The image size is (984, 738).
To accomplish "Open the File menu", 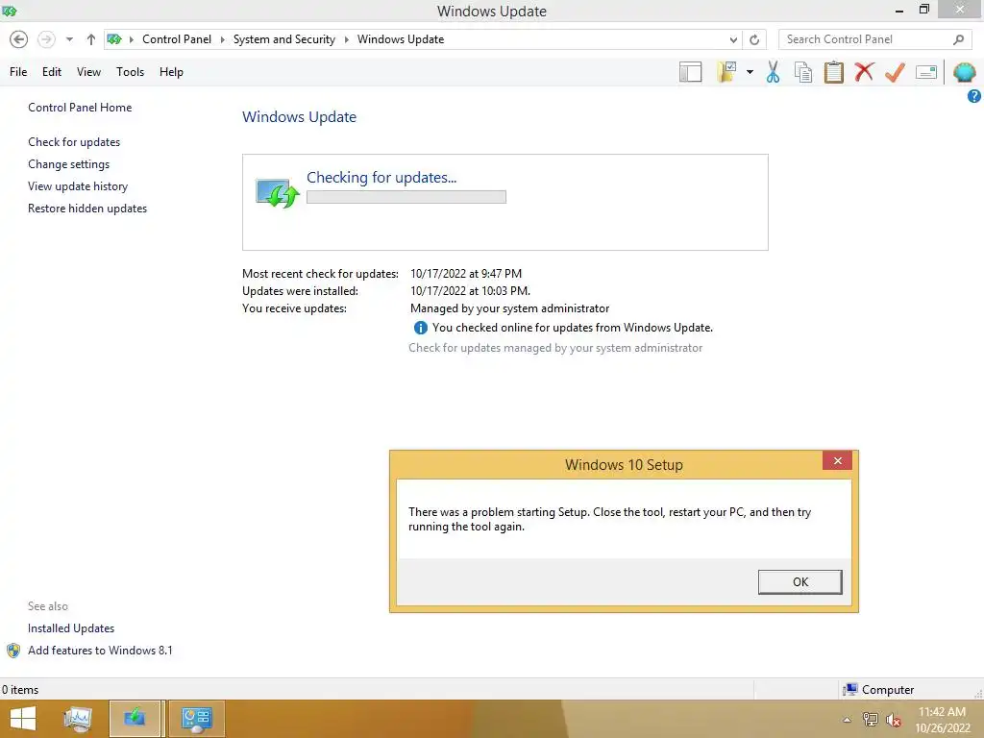I will click(18, 72).
